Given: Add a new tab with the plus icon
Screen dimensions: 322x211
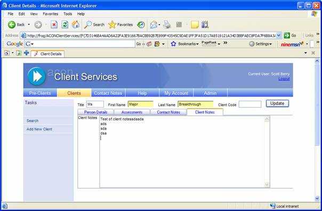Looking at the screenshot, I should point(26,53).
